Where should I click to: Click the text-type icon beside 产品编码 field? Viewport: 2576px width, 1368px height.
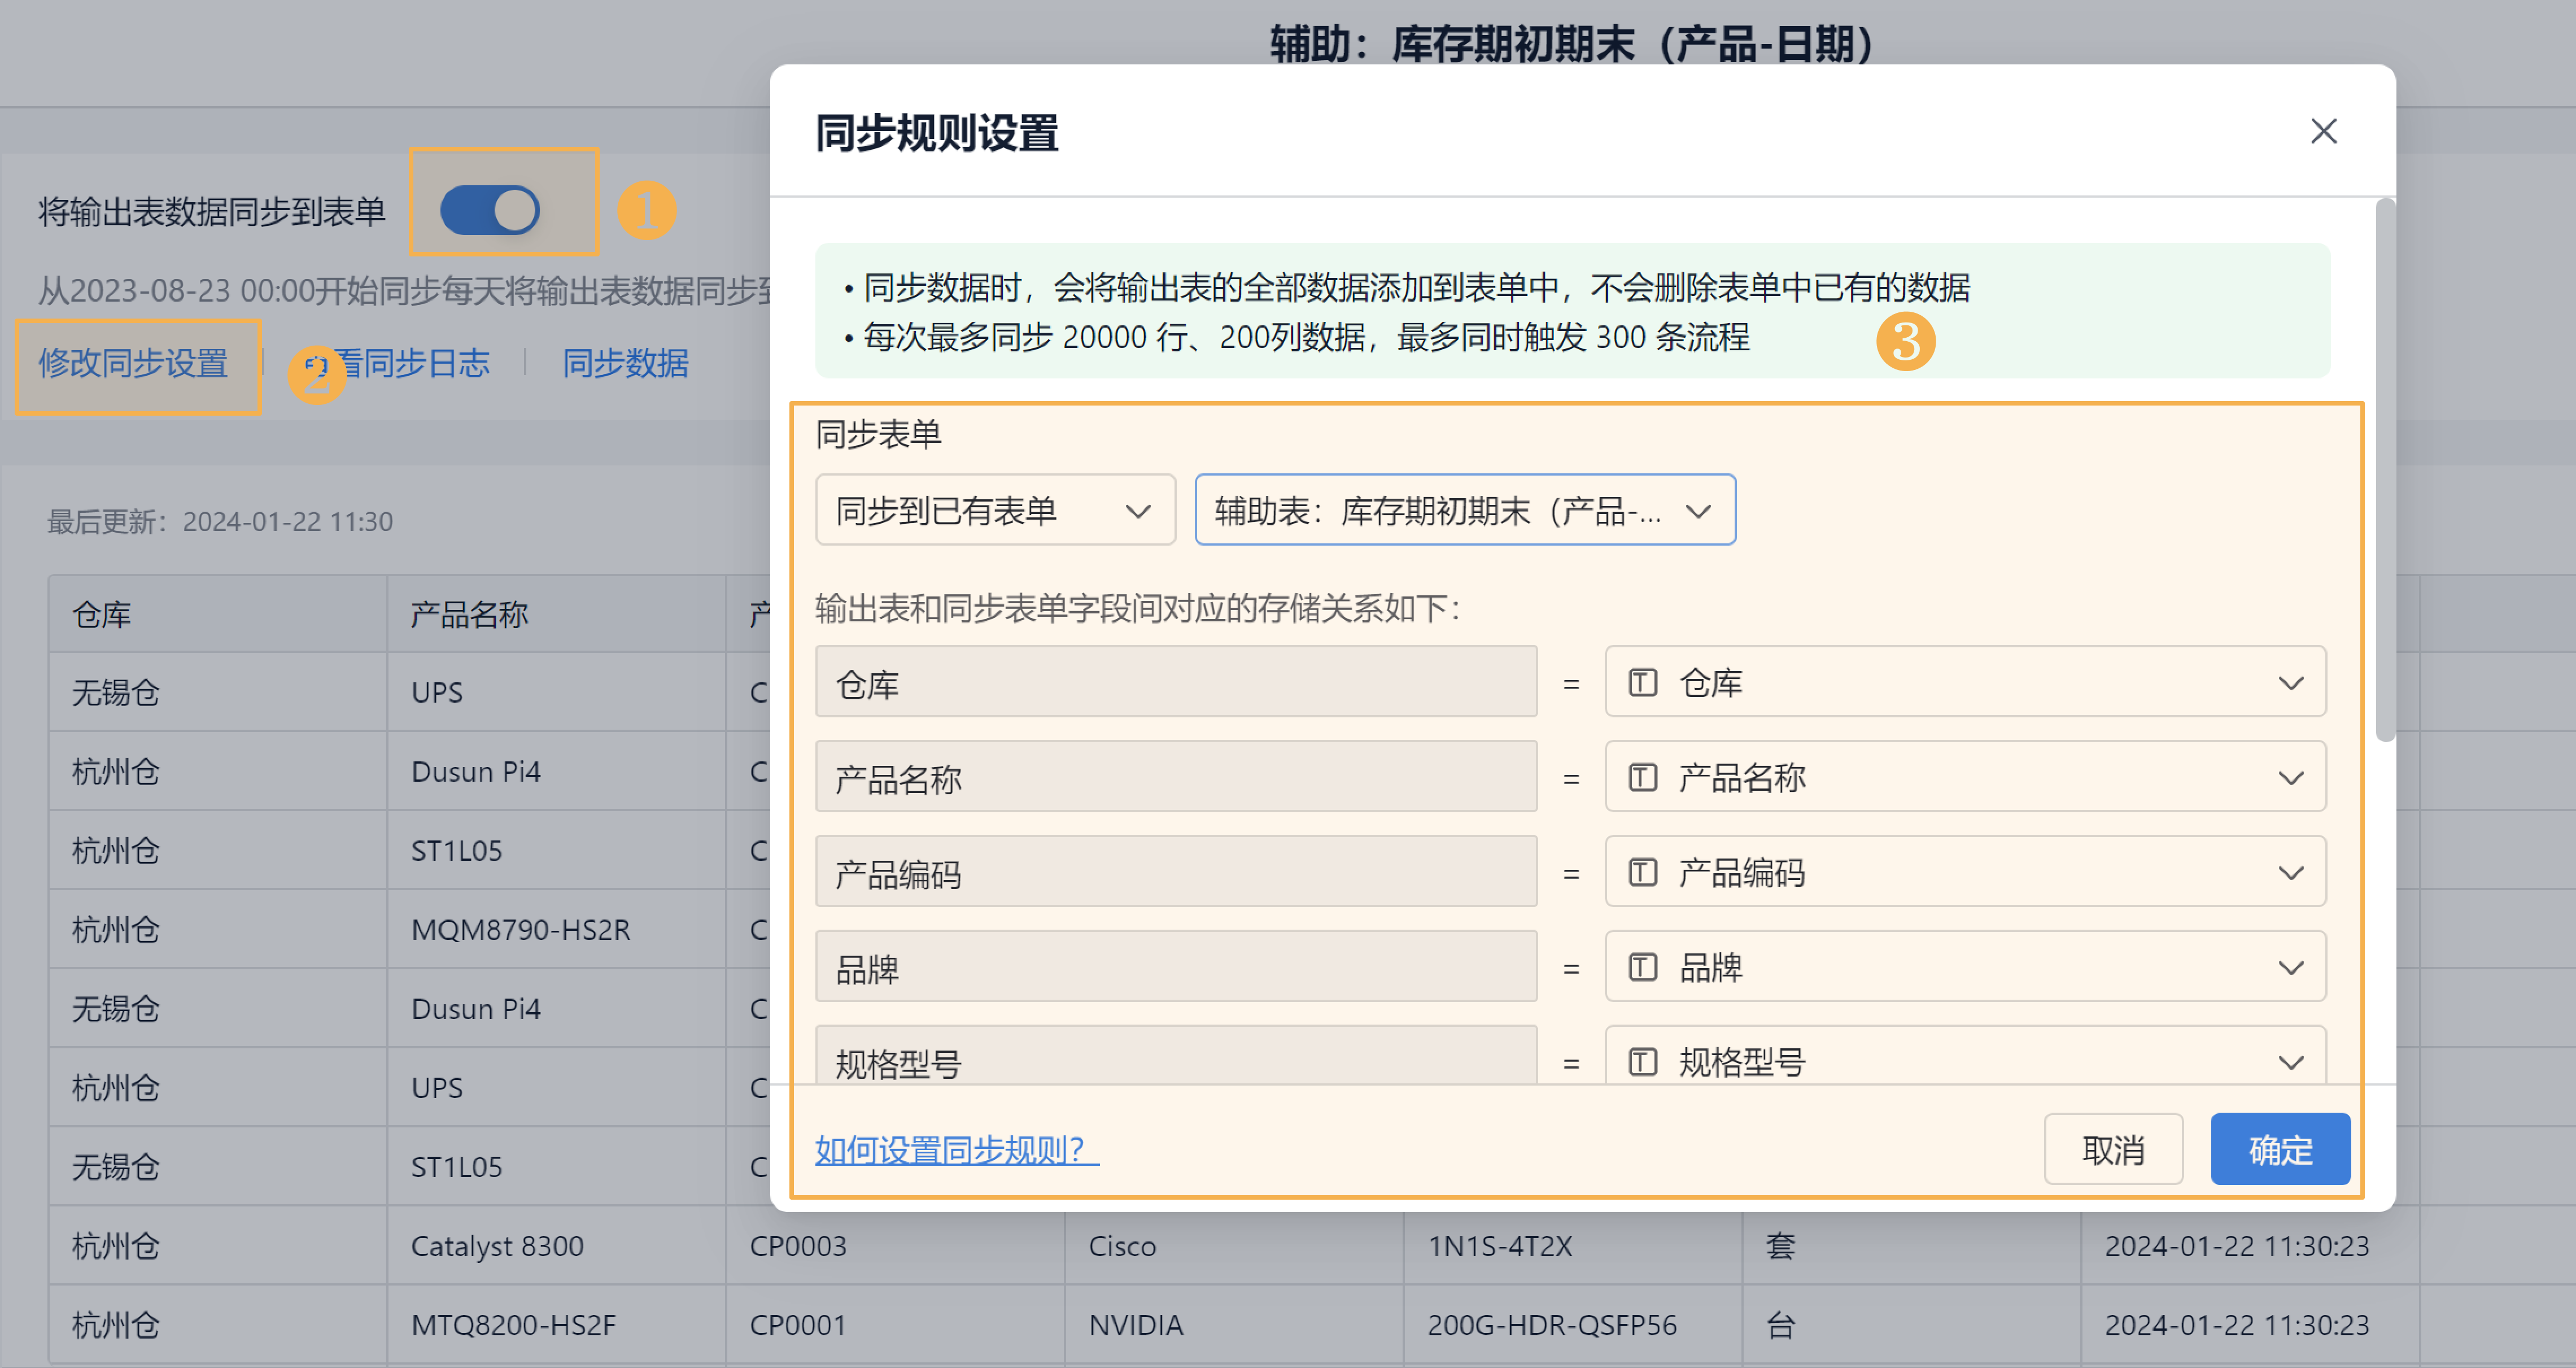pyautogui.click(x=1642, y=872)
